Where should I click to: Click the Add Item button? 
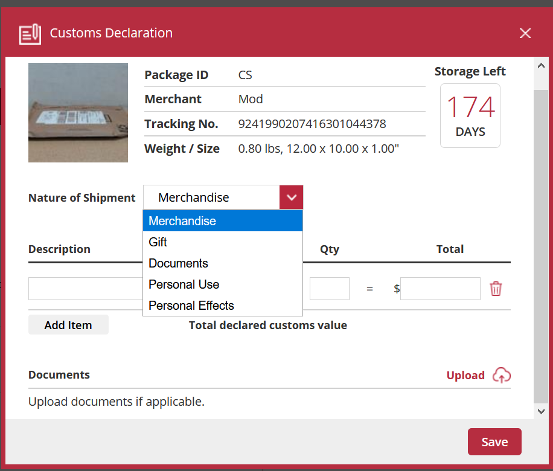pos(68,325)
